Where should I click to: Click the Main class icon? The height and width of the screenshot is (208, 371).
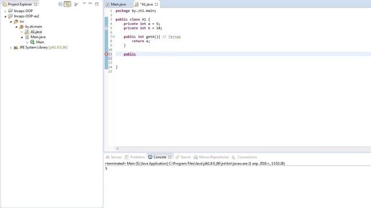coord(32,42)
